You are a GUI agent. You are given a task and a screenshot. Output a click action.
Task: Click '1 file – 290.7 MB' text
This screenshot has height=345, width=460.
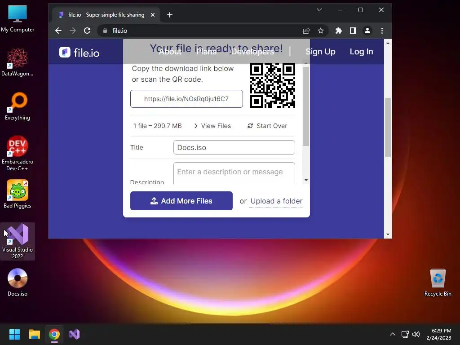tap(157, 126)
